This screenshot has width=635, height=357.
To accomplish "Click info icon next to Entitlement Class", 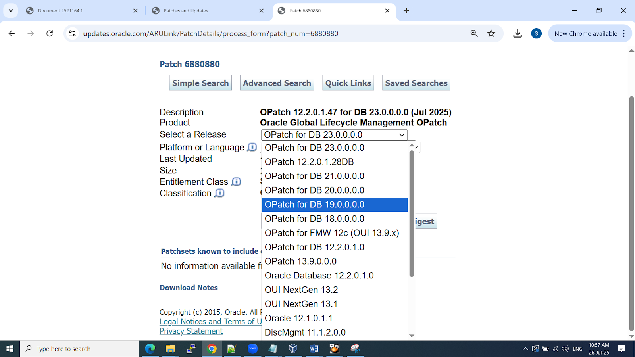I will [x=236, y=182].
